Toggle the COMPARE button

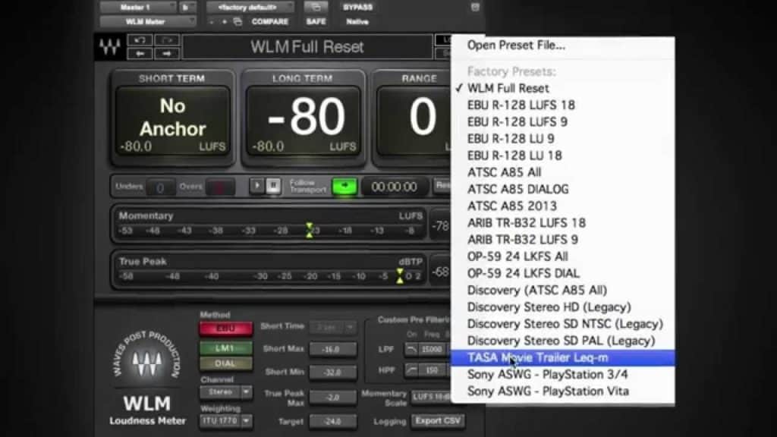pyautogui.click(x=269, y=22)
